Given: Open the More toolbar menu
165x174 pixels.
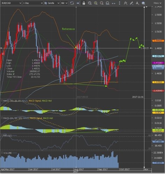Looking at the screenshot, I should tap(157, 3).
